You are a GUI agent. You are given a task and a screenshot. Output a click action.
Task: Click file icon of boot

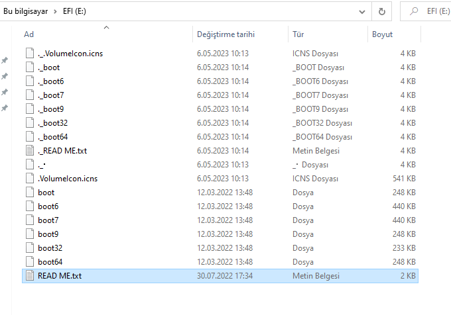[30, 192]
